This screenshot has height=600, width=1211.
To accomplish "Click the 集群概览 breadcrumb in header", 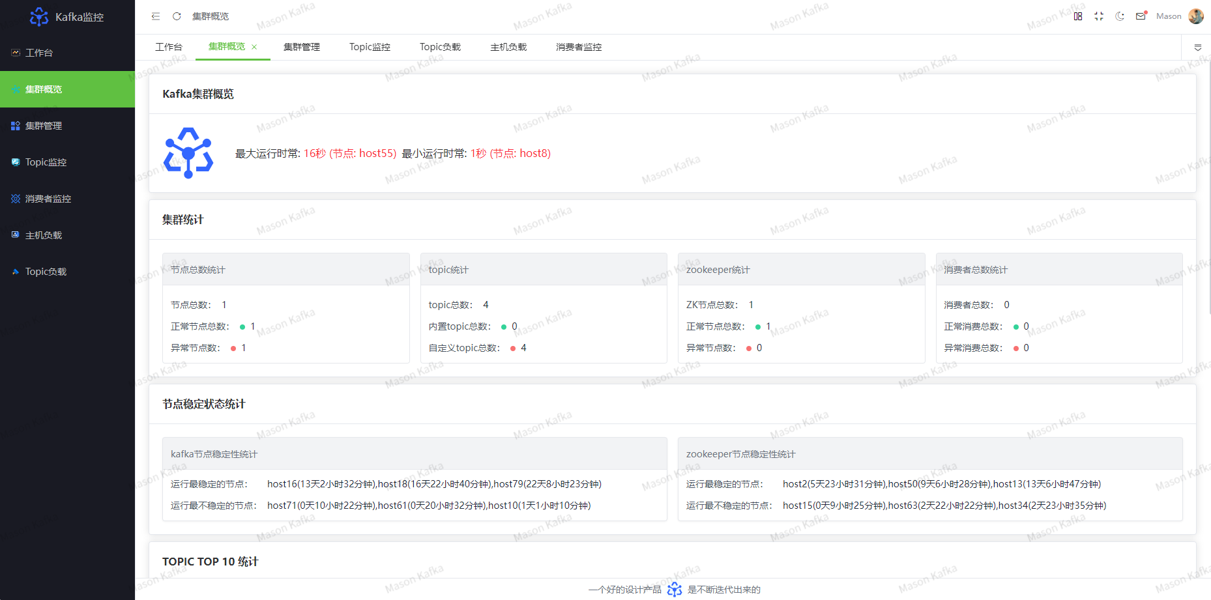I will [211, 16].
